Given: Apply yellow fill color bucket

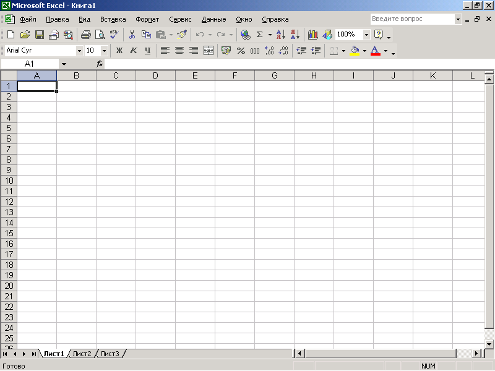Looking at the screenshot, I should coord(355,51).
